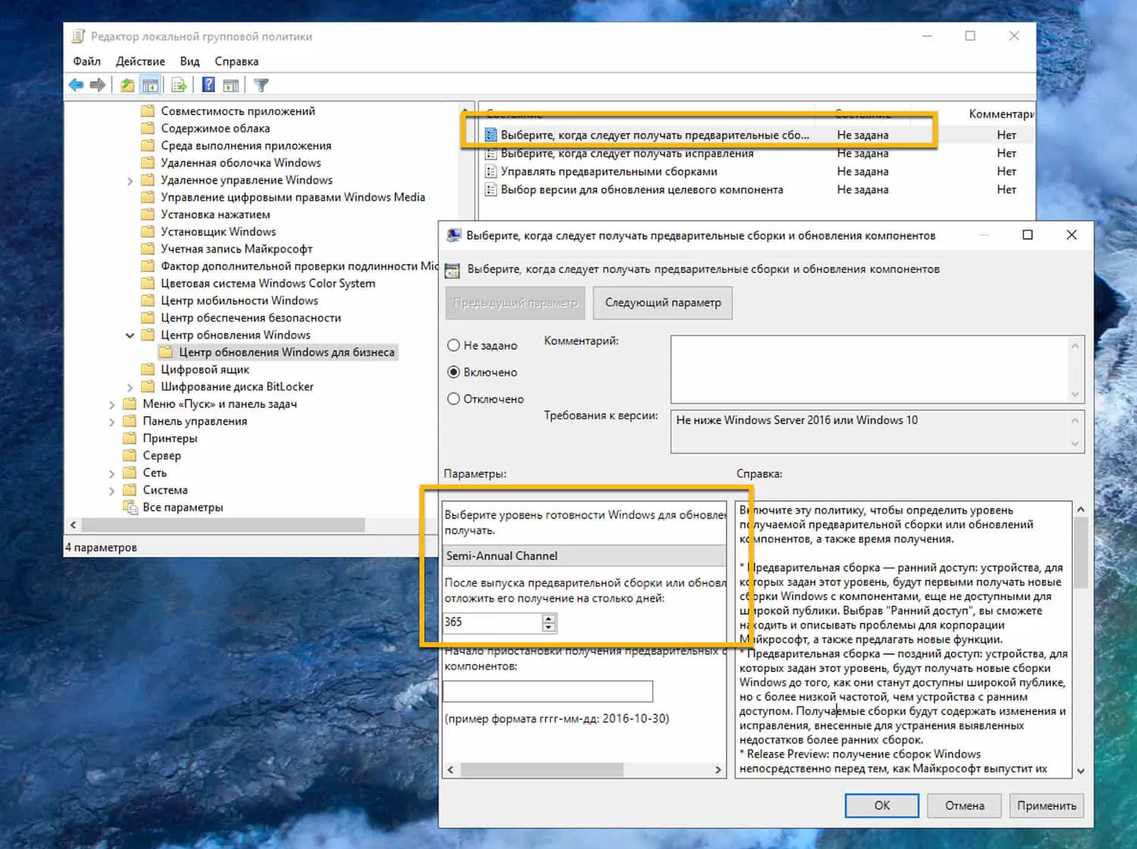Click the 'Отмена' button
The image size is (1137, 849).
click(x=965, y=806)
